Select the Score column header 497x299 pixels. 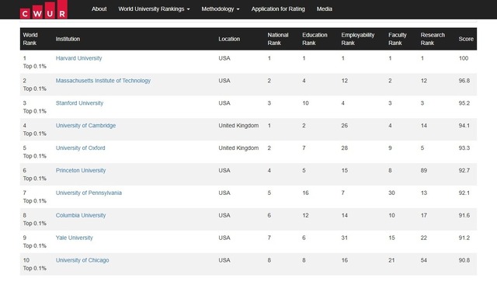click(x=466, y=39)
